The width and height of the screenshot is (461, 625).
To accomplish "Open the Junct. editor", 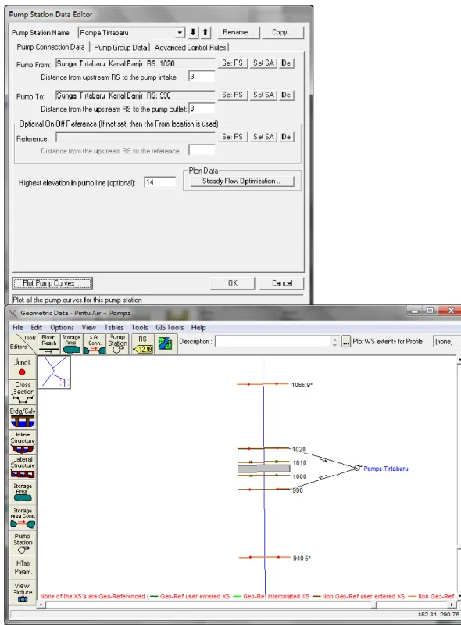I will (x=23, y=367).
